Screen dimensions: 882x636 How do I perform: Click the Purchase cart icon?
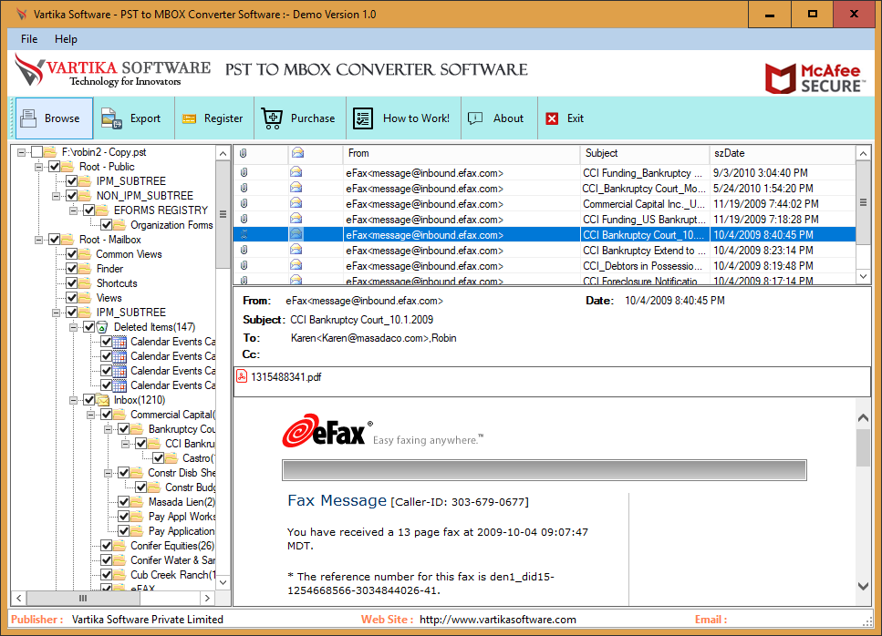click(x=272, y=118)
